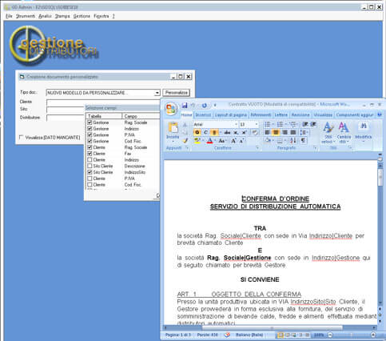Viewport: 386px width, 341px height.
Task: Switch to the Inserisci ribbon tab
Action: 203,114
